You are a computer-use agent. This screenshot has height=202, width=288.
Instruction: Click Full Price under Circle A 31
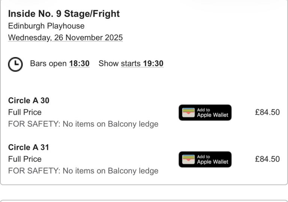tap(25, 159)
